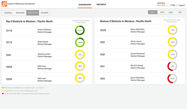Select the D295 district row
This screenshot has width=187, height=109.
click(x=47, y=79)
